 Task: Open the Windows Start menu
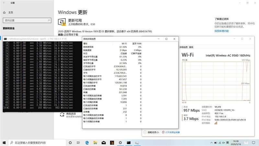click(4, 142)
